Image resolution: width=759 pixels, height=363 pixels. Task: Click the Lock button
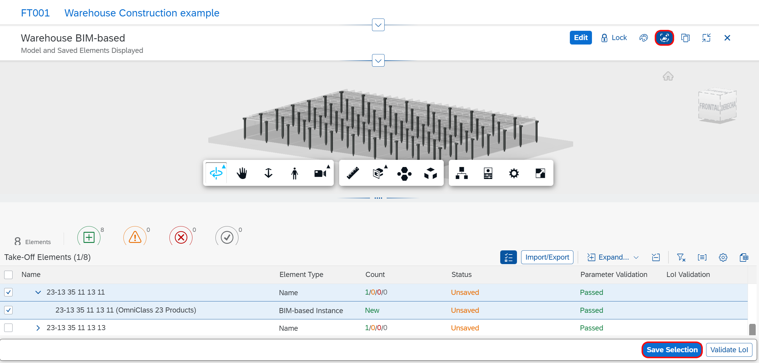[x=614, y=38]
